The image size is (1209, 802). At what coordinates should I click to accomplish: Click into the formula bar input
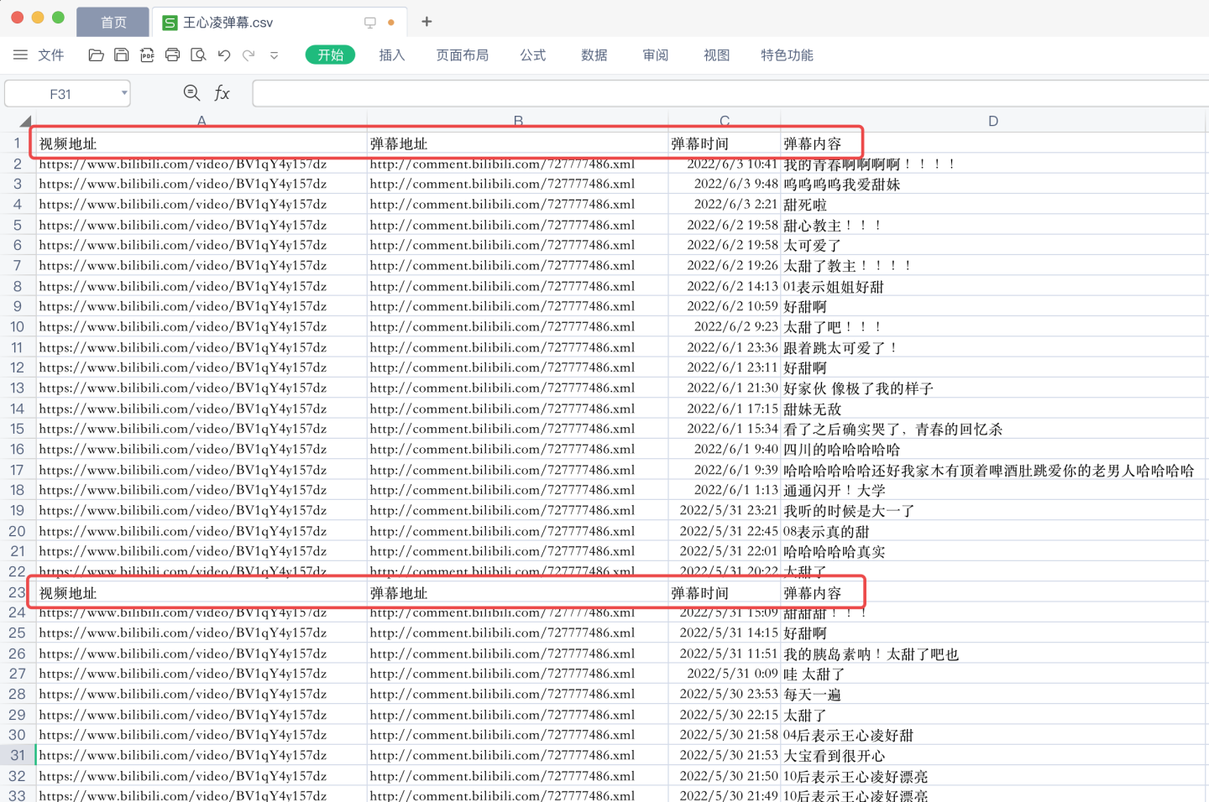point(730,93)
